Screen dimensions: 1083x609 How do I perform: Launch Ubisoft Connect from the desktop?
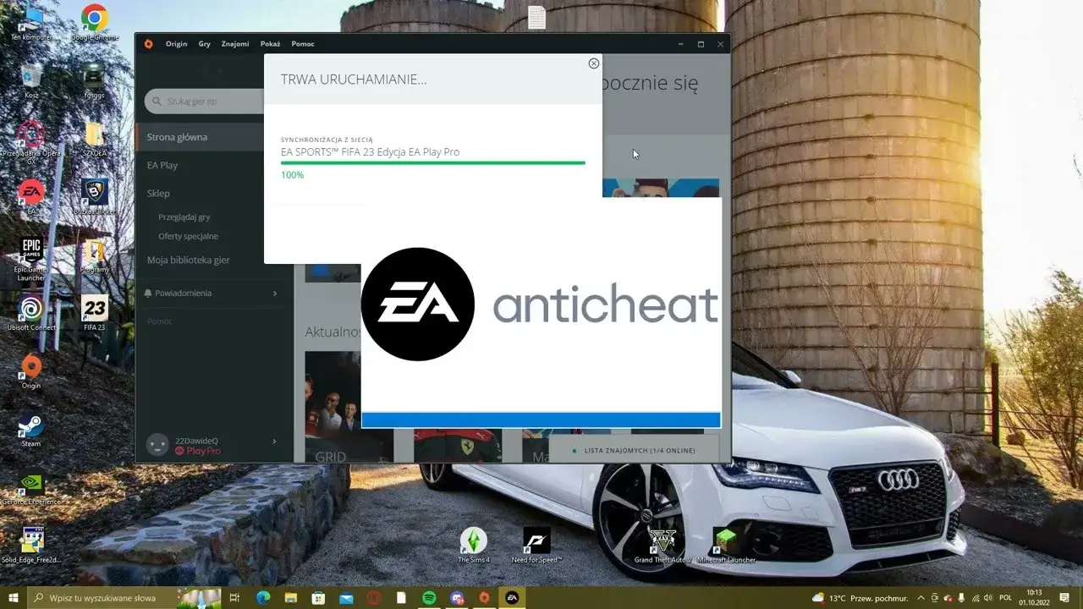tap(31, 310)
